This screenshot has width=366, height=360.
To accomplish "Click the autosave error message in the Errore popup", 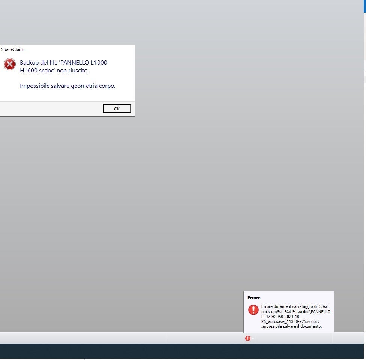I will click(x=296, y=316).
